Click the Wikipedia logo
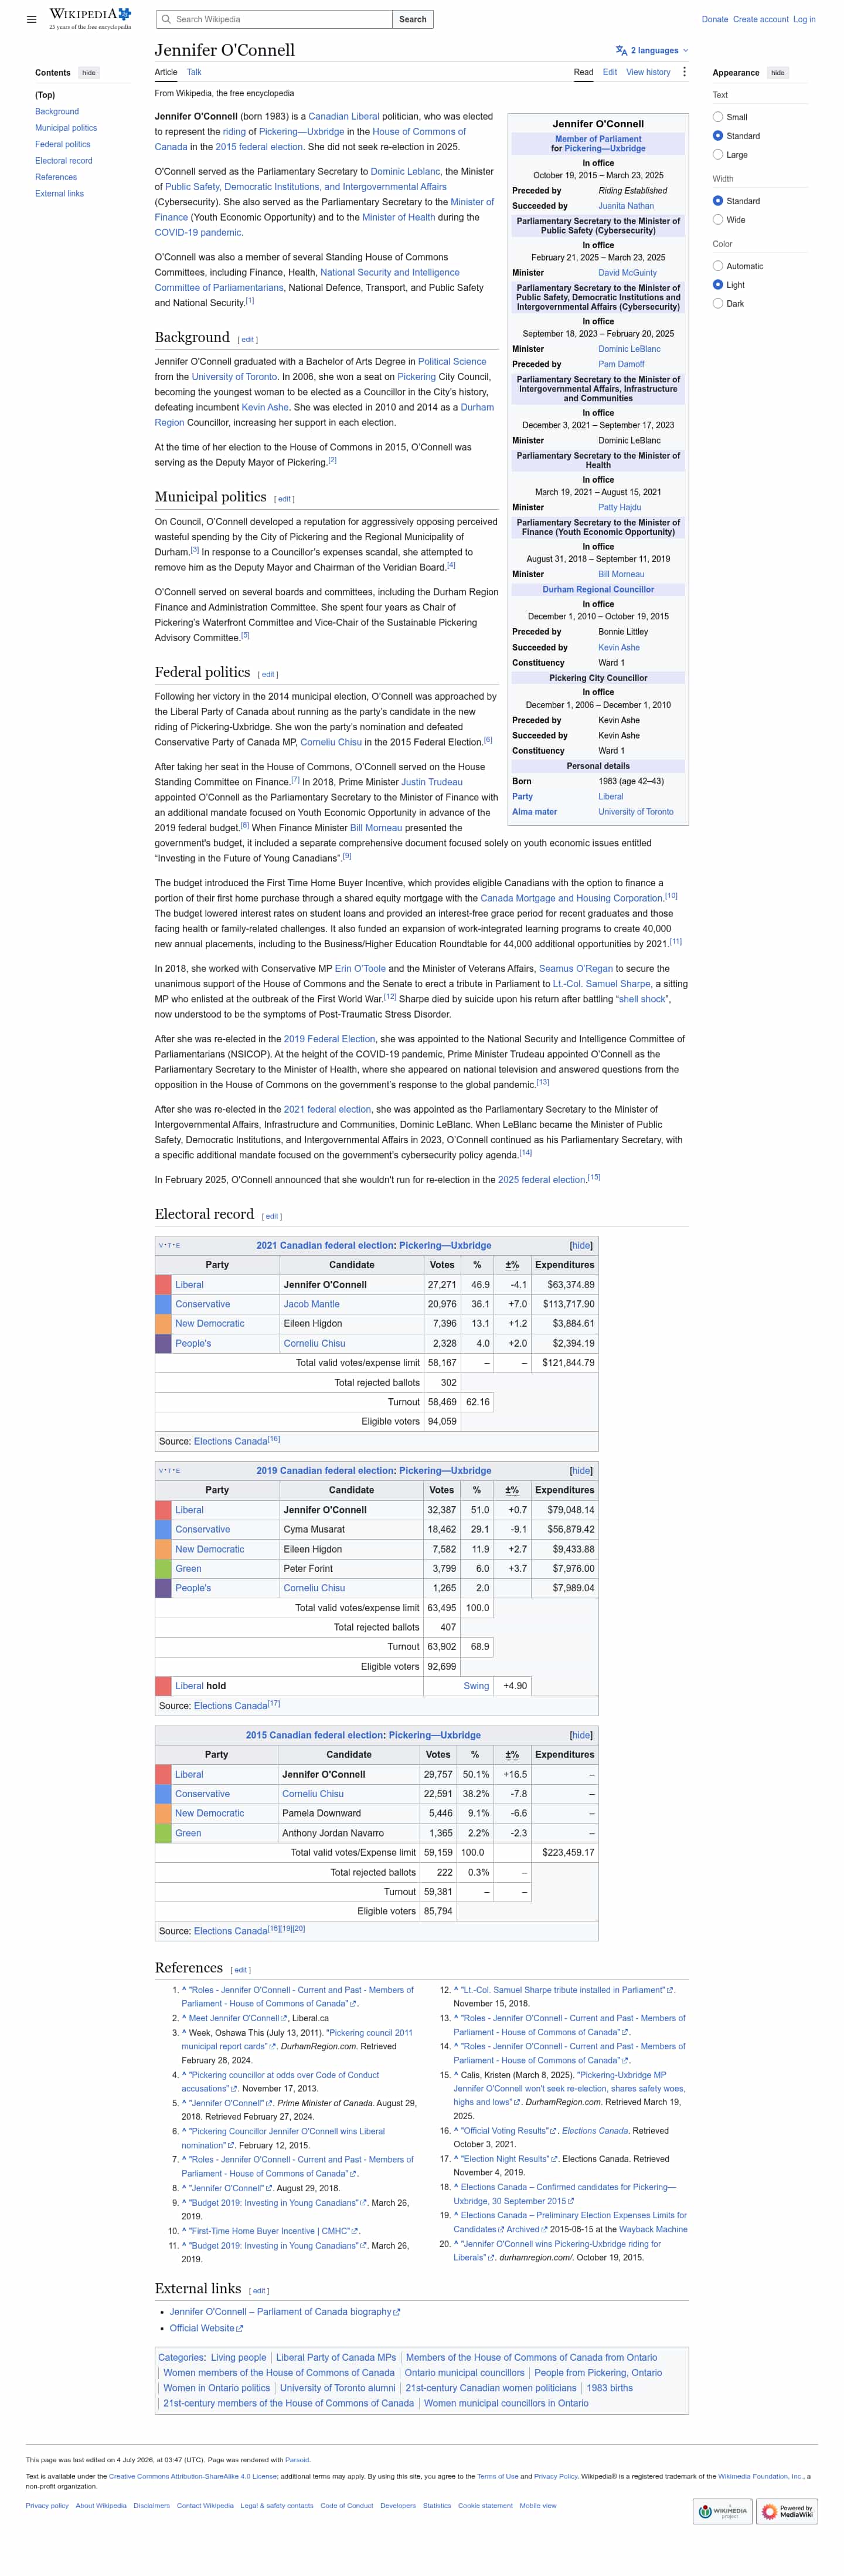The image size is (844, 2576). 90,18
